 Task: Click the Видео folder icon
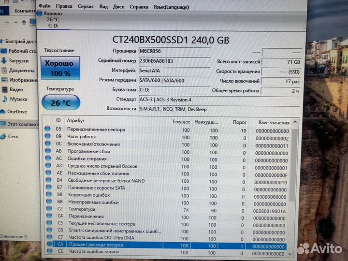tap(4, 89)
